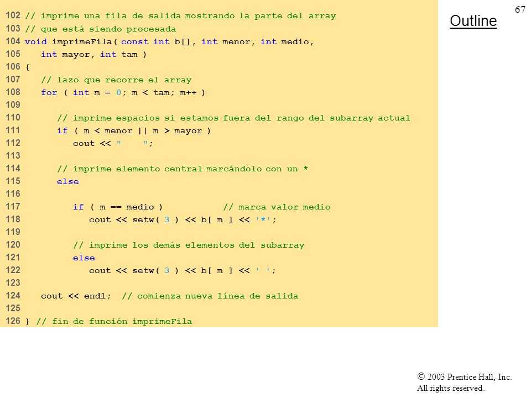Click "m < tam; m++ )" on line 108
This screenshot has height=398, width=531.
[168, 93]
